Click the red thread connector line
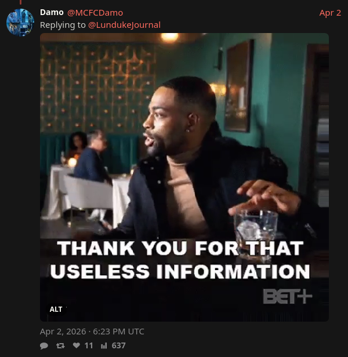Viewport: 348px width, 357px height. tap(20, 2)
